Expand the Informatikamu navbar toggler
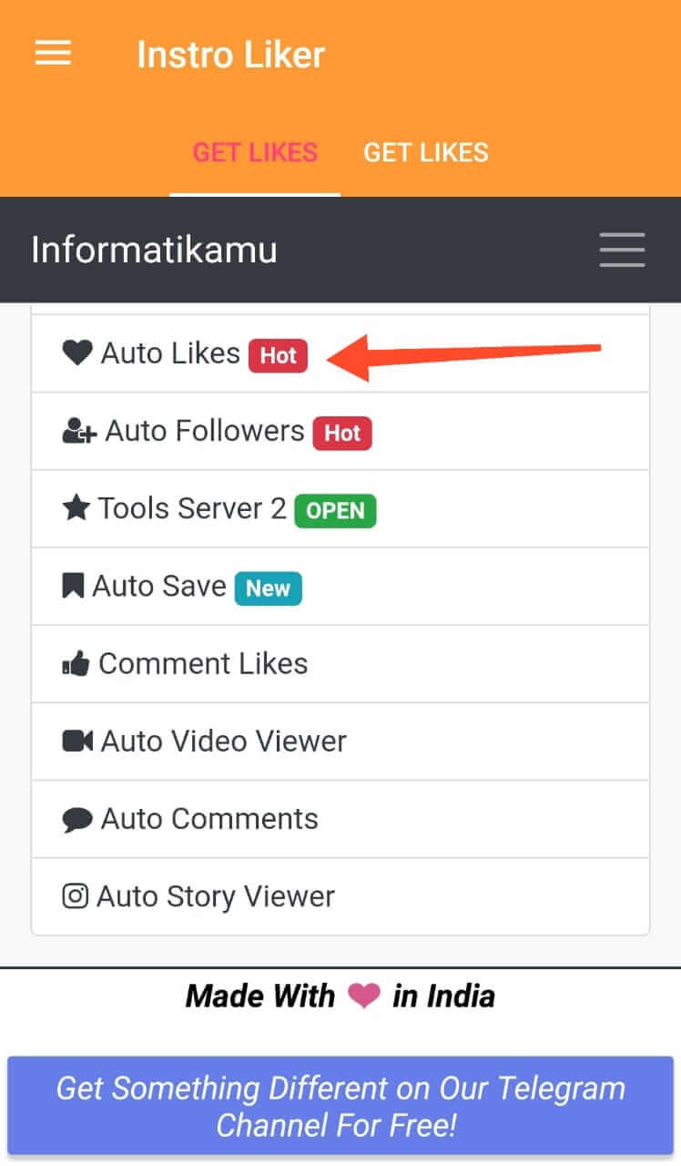This screenshot has width=681, height=1166. [622, 250]
